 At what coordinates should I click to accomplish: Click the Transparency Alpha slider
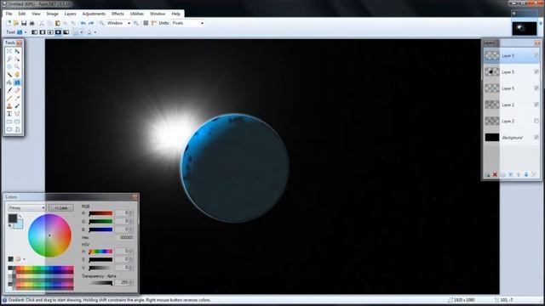pyautogui.click(x=100, y=283)
